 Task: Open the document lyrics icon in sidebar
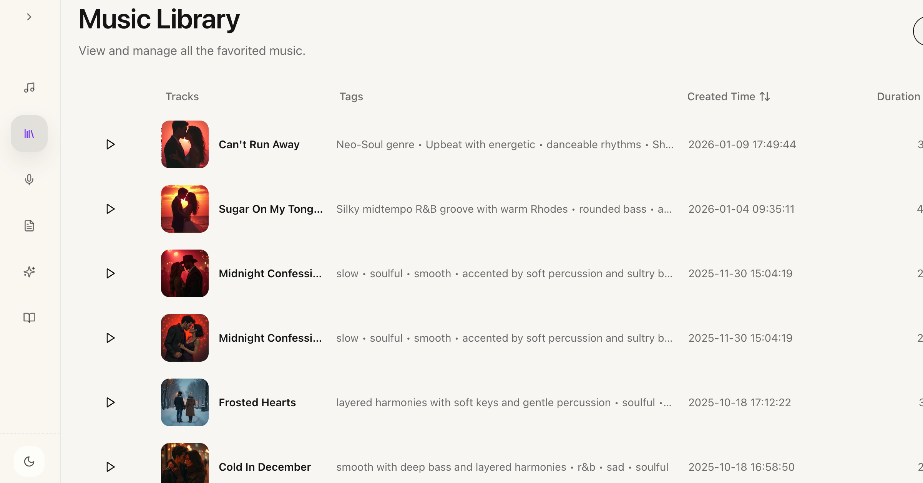[29, 226]
